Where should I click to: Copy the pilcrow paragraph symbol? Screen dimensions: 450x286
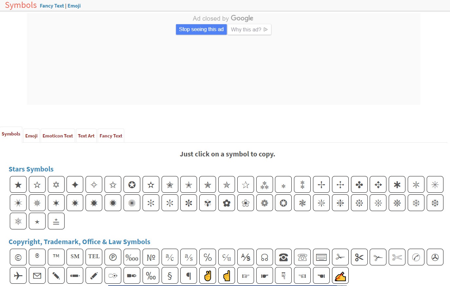[x=189, y=276]
